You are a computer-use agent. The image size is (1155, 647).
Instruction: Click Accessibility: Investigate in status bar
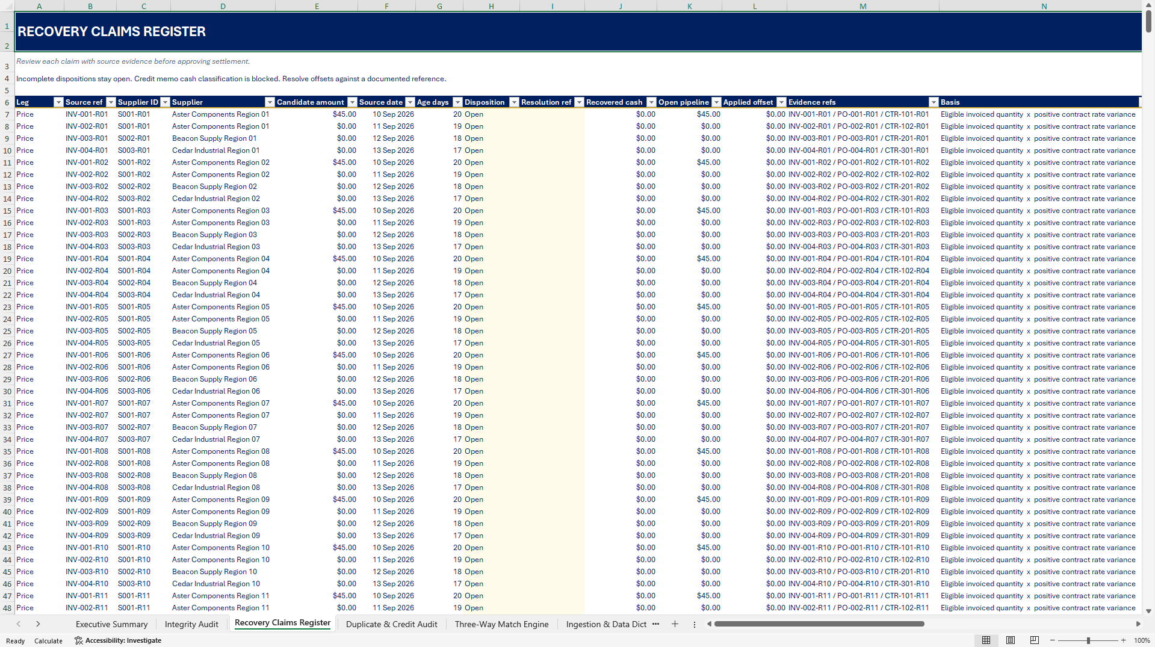pos(118,640)
